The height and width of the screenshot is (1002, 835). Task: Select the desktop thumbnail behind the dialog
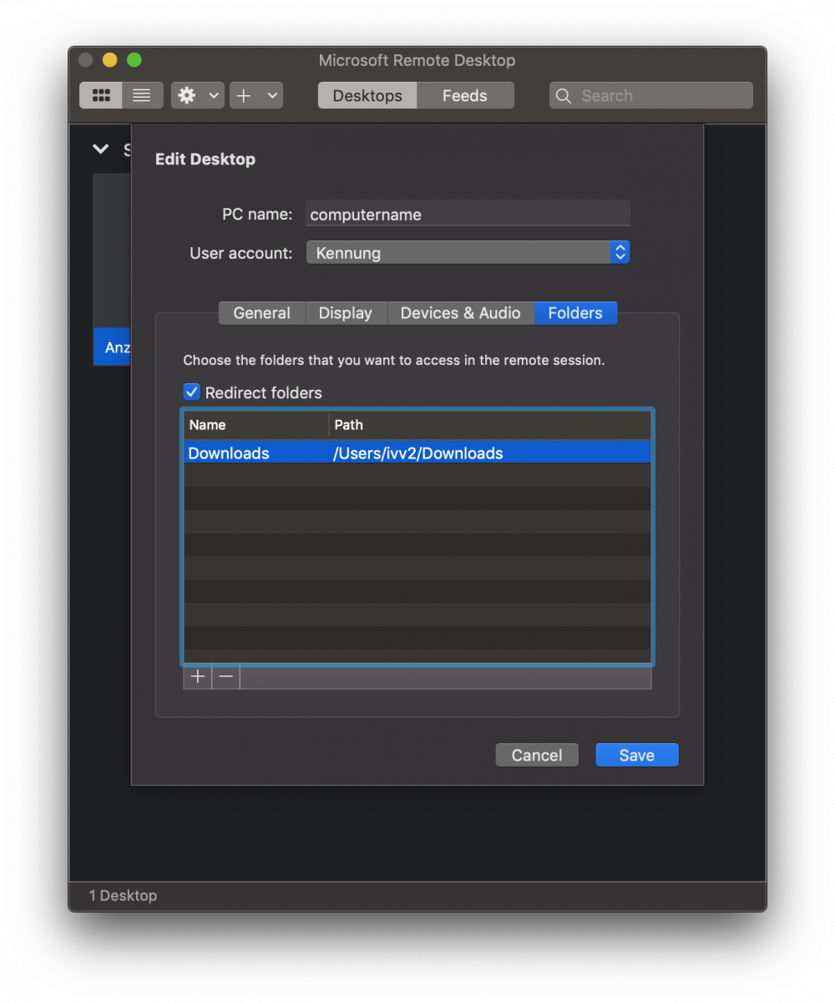coord(112,269)
